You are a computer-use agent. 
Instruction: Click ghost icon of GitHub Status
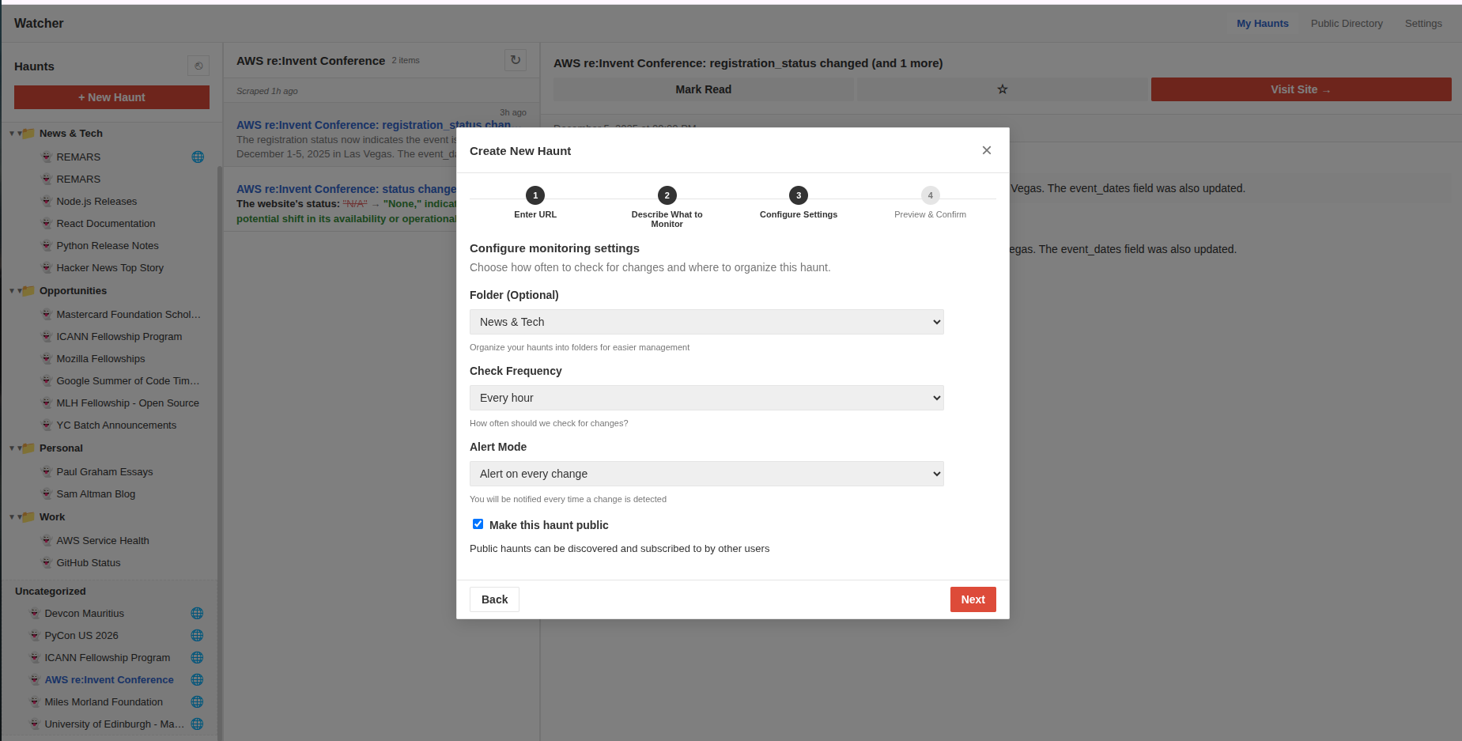47,562
